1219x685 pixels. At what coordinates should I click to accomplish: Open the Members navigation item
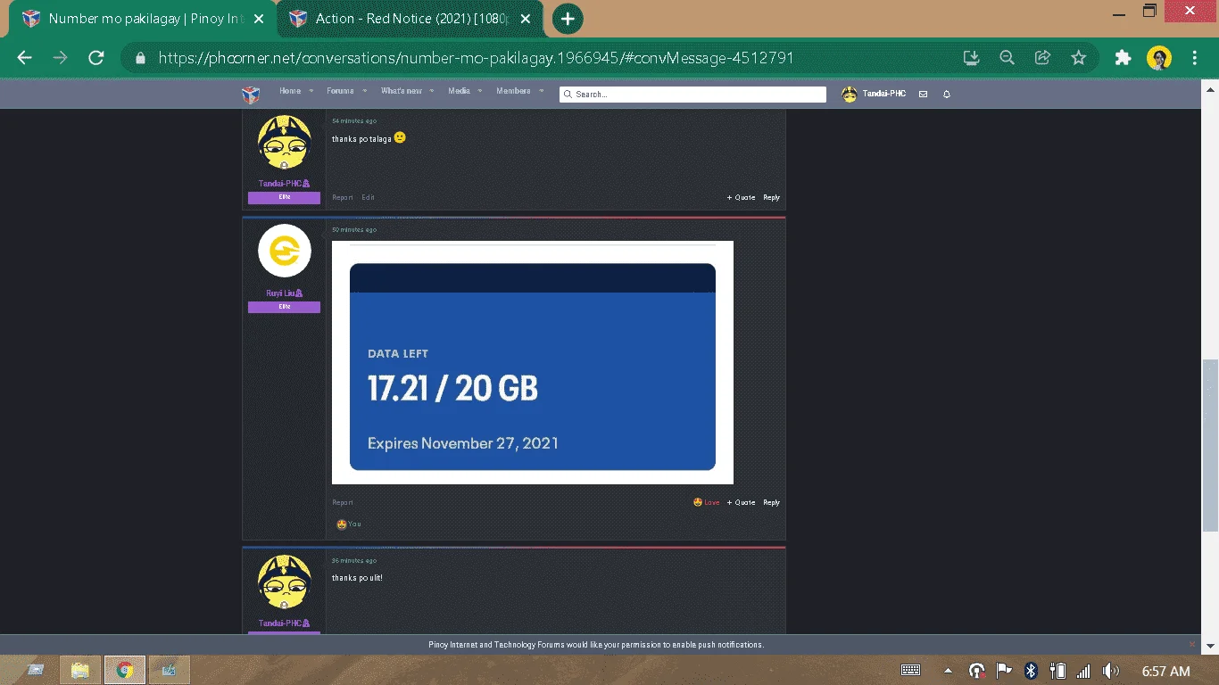pyautogui.click(x=513, y=91)
